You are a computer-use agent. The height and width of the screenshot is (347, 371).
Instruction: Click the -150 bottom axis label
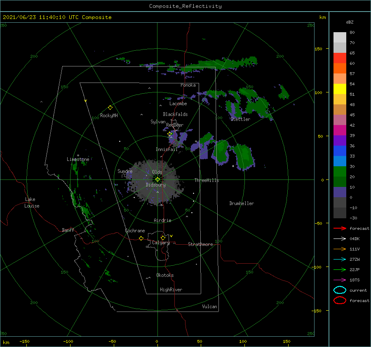pyautogui.click(x=24, y=341)
